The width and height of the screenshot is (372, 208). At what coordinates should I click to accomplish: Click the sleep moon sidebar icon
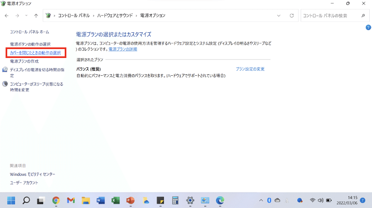5,84
